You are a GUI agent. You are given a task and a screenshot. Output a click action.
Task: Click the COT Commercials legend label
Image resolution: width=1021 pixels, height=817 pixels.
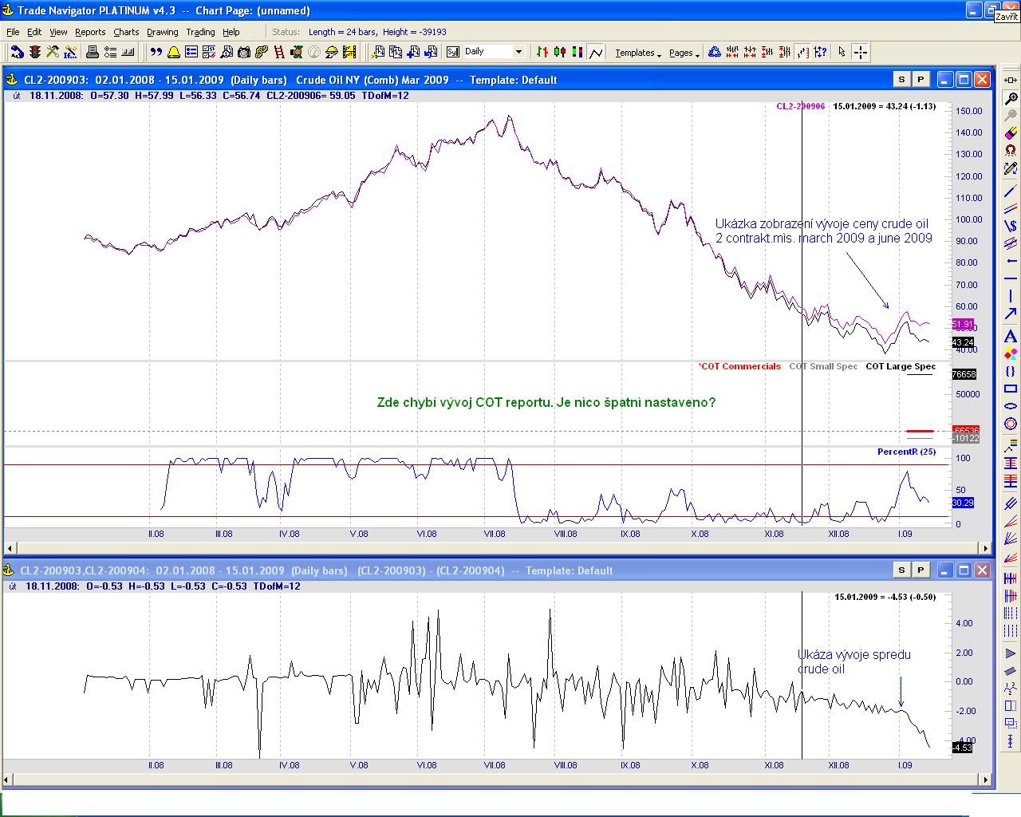pyautogui.click(x=740, y=367)
